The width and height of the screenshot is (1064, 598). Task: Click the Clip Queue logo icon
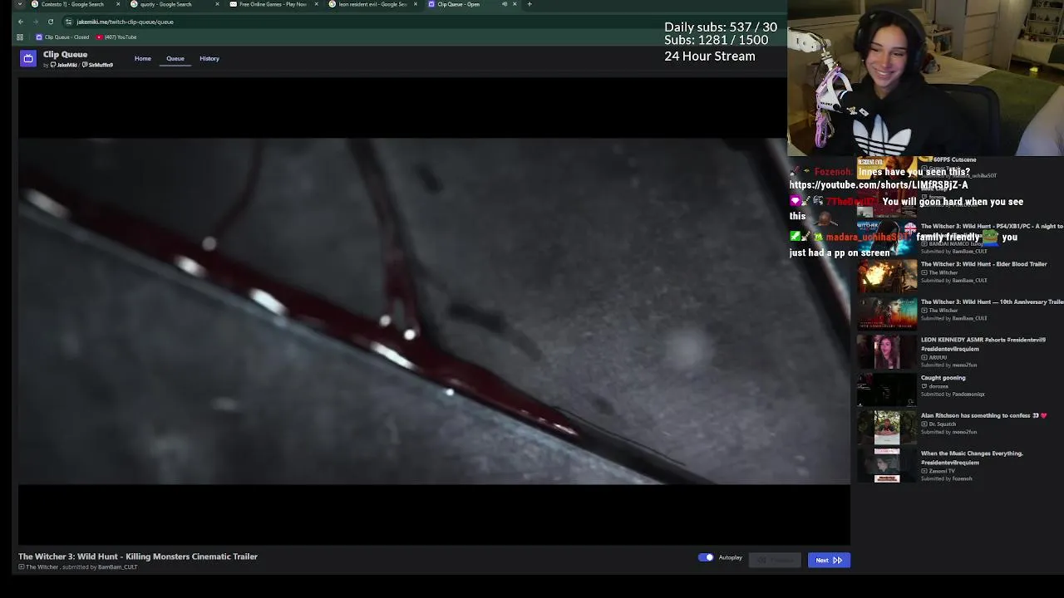pyautogui.click(x=28, y=58)
